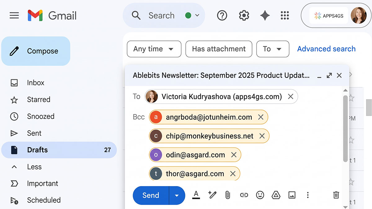Open the Gemini sparkle icon
The height and width of the screenshot is (209, 372).
(x=265, y=15)
